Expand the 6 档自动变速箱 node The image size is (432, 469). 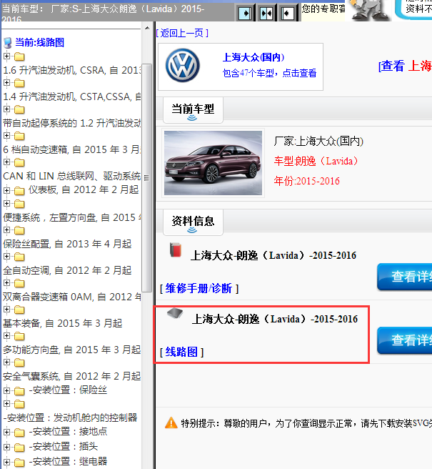tap(6, 136)
